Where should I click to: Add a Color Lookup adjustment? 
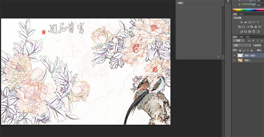click(260, 27)
